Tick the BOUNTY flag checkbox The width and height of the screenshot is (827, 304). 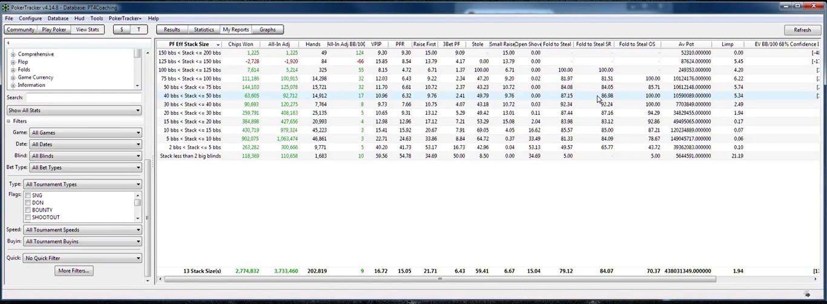click(28, 210)
